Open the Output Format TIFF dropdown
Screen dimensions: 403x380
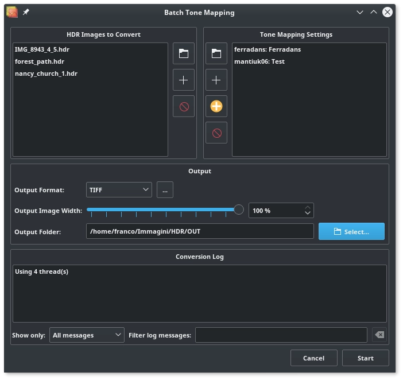[x=119, y=190]
